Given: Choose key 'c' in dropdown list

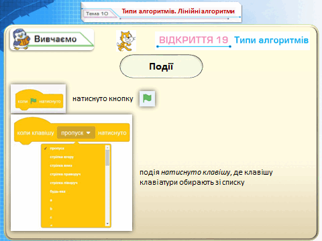Looking at the screenshot, I should coord(51,218).
